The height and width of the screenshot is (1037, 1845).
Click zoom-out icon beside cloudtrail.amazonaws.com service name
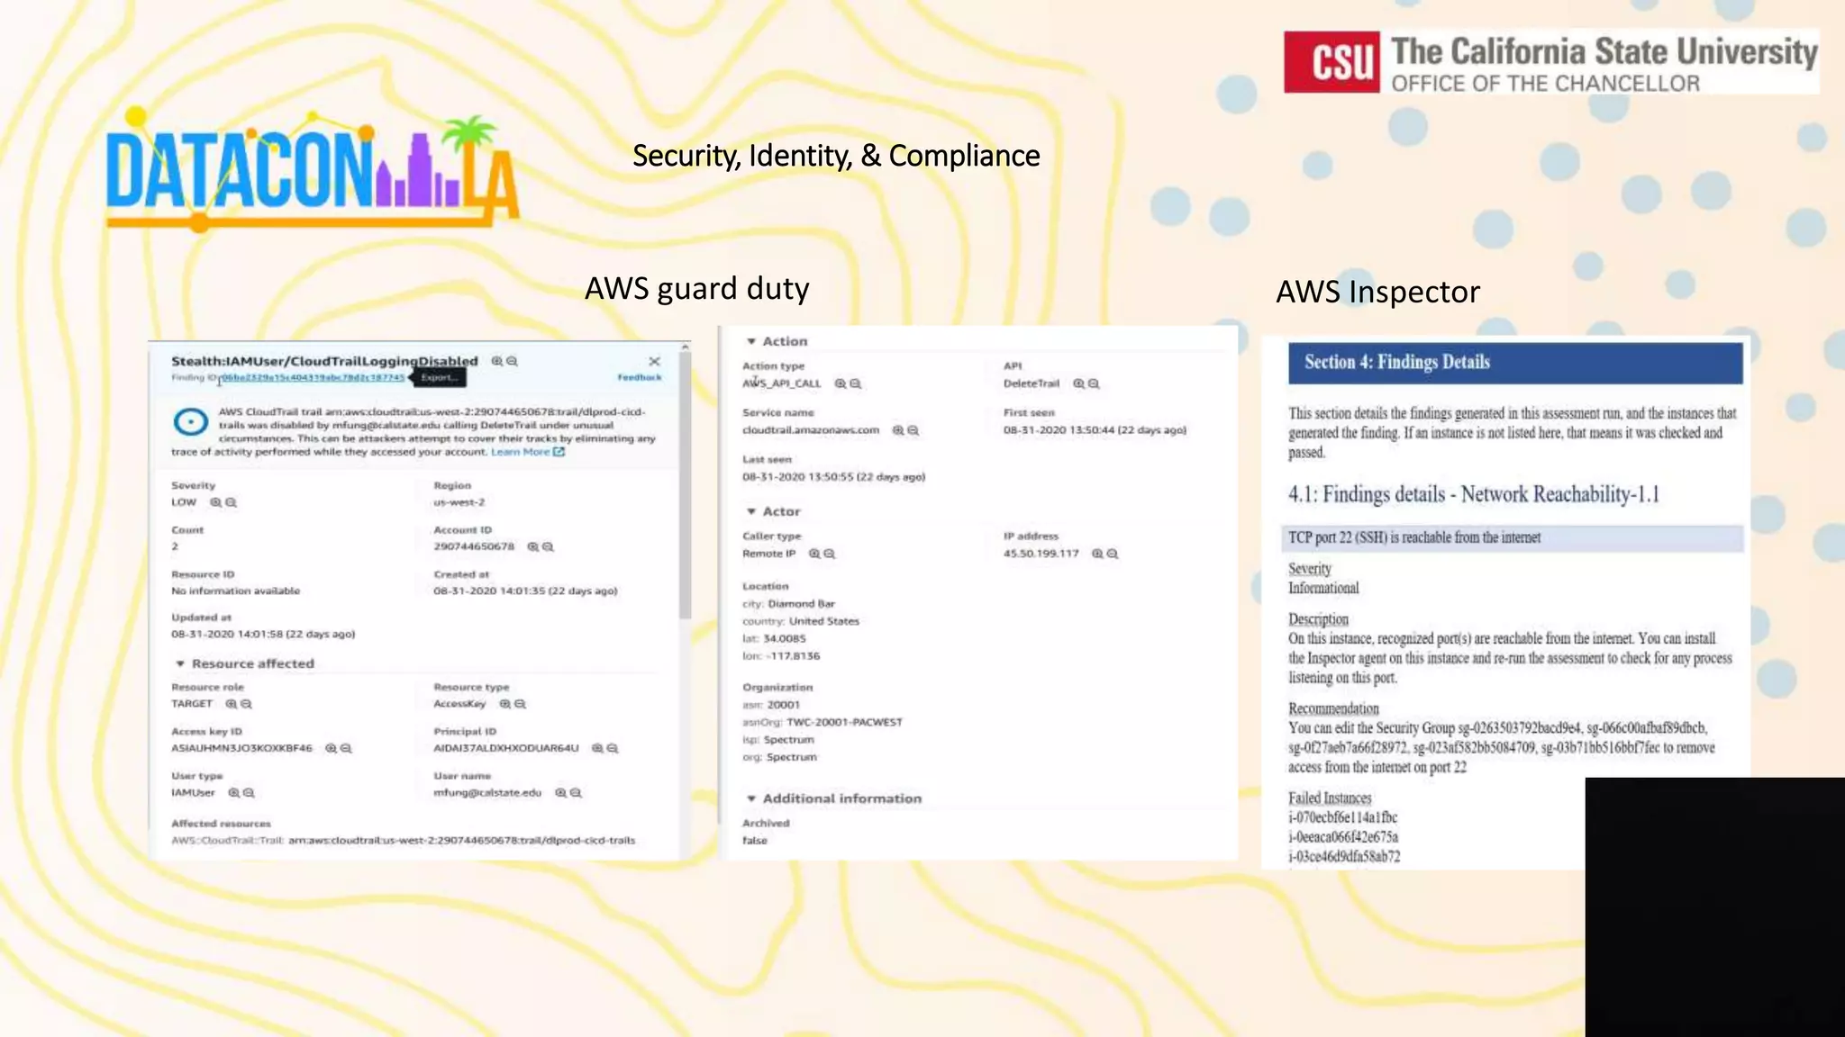[x=913, y=430]
